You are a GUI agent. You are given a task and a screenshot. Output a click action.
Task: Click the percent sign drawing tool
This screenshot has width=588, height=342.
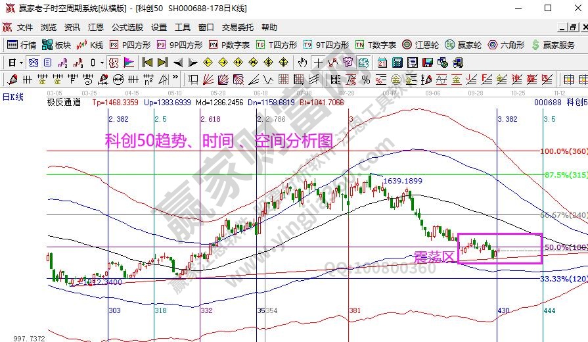365,80
